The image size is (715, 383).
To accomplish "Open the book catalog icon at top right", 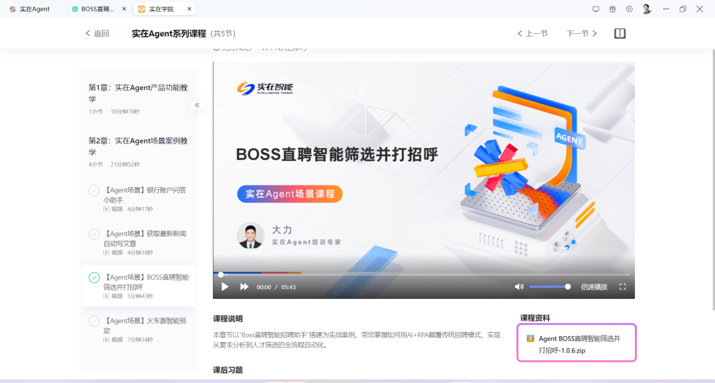I will pyautogui.click(x=620, y=33).
